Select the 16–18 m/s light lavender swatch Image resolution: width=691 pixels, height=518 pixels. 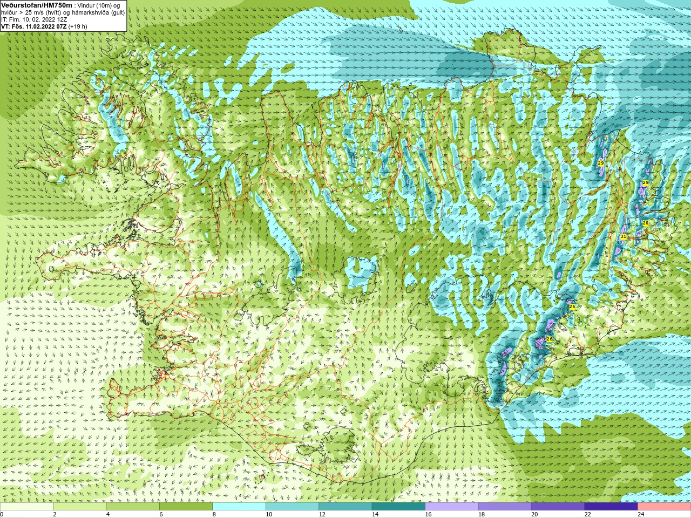pos(452,506)
